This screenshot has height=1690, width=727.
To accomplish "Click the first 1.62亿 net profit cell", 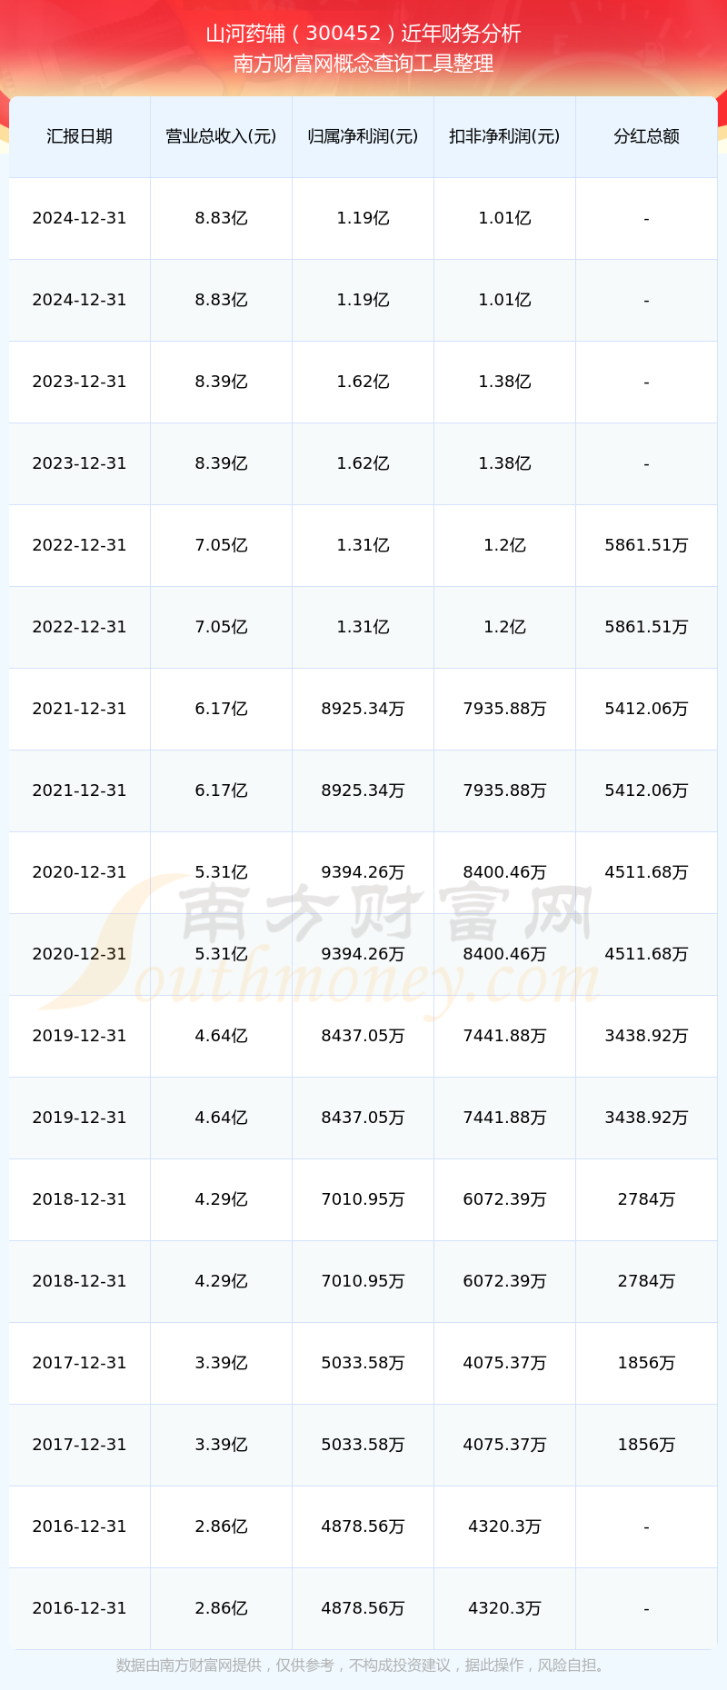I will 363,382.
